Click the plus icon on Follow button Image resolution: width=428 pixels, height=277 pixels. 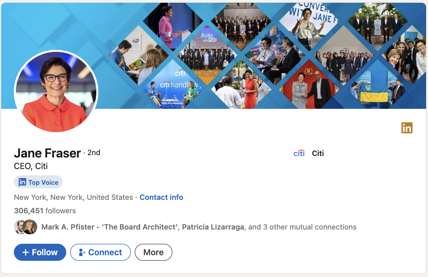(x=25, y=252)
